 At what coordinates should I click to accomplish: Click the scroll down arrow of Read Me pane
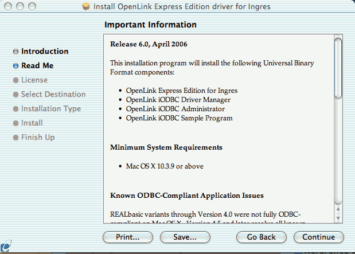pos(338,218)
